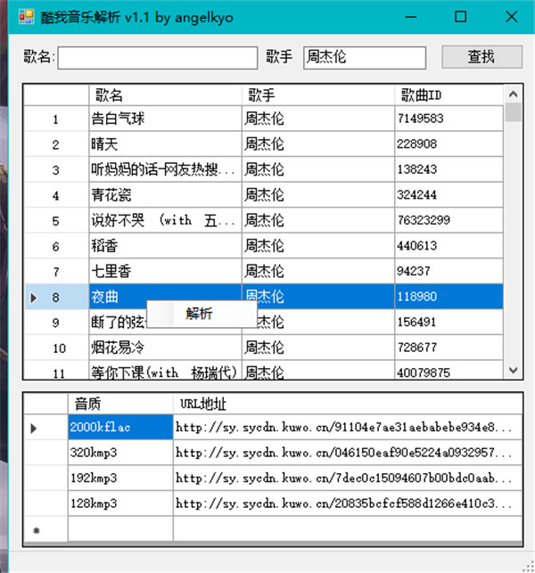Click the app icon in title bar
535x573 pixels.
tap(27, 17)
